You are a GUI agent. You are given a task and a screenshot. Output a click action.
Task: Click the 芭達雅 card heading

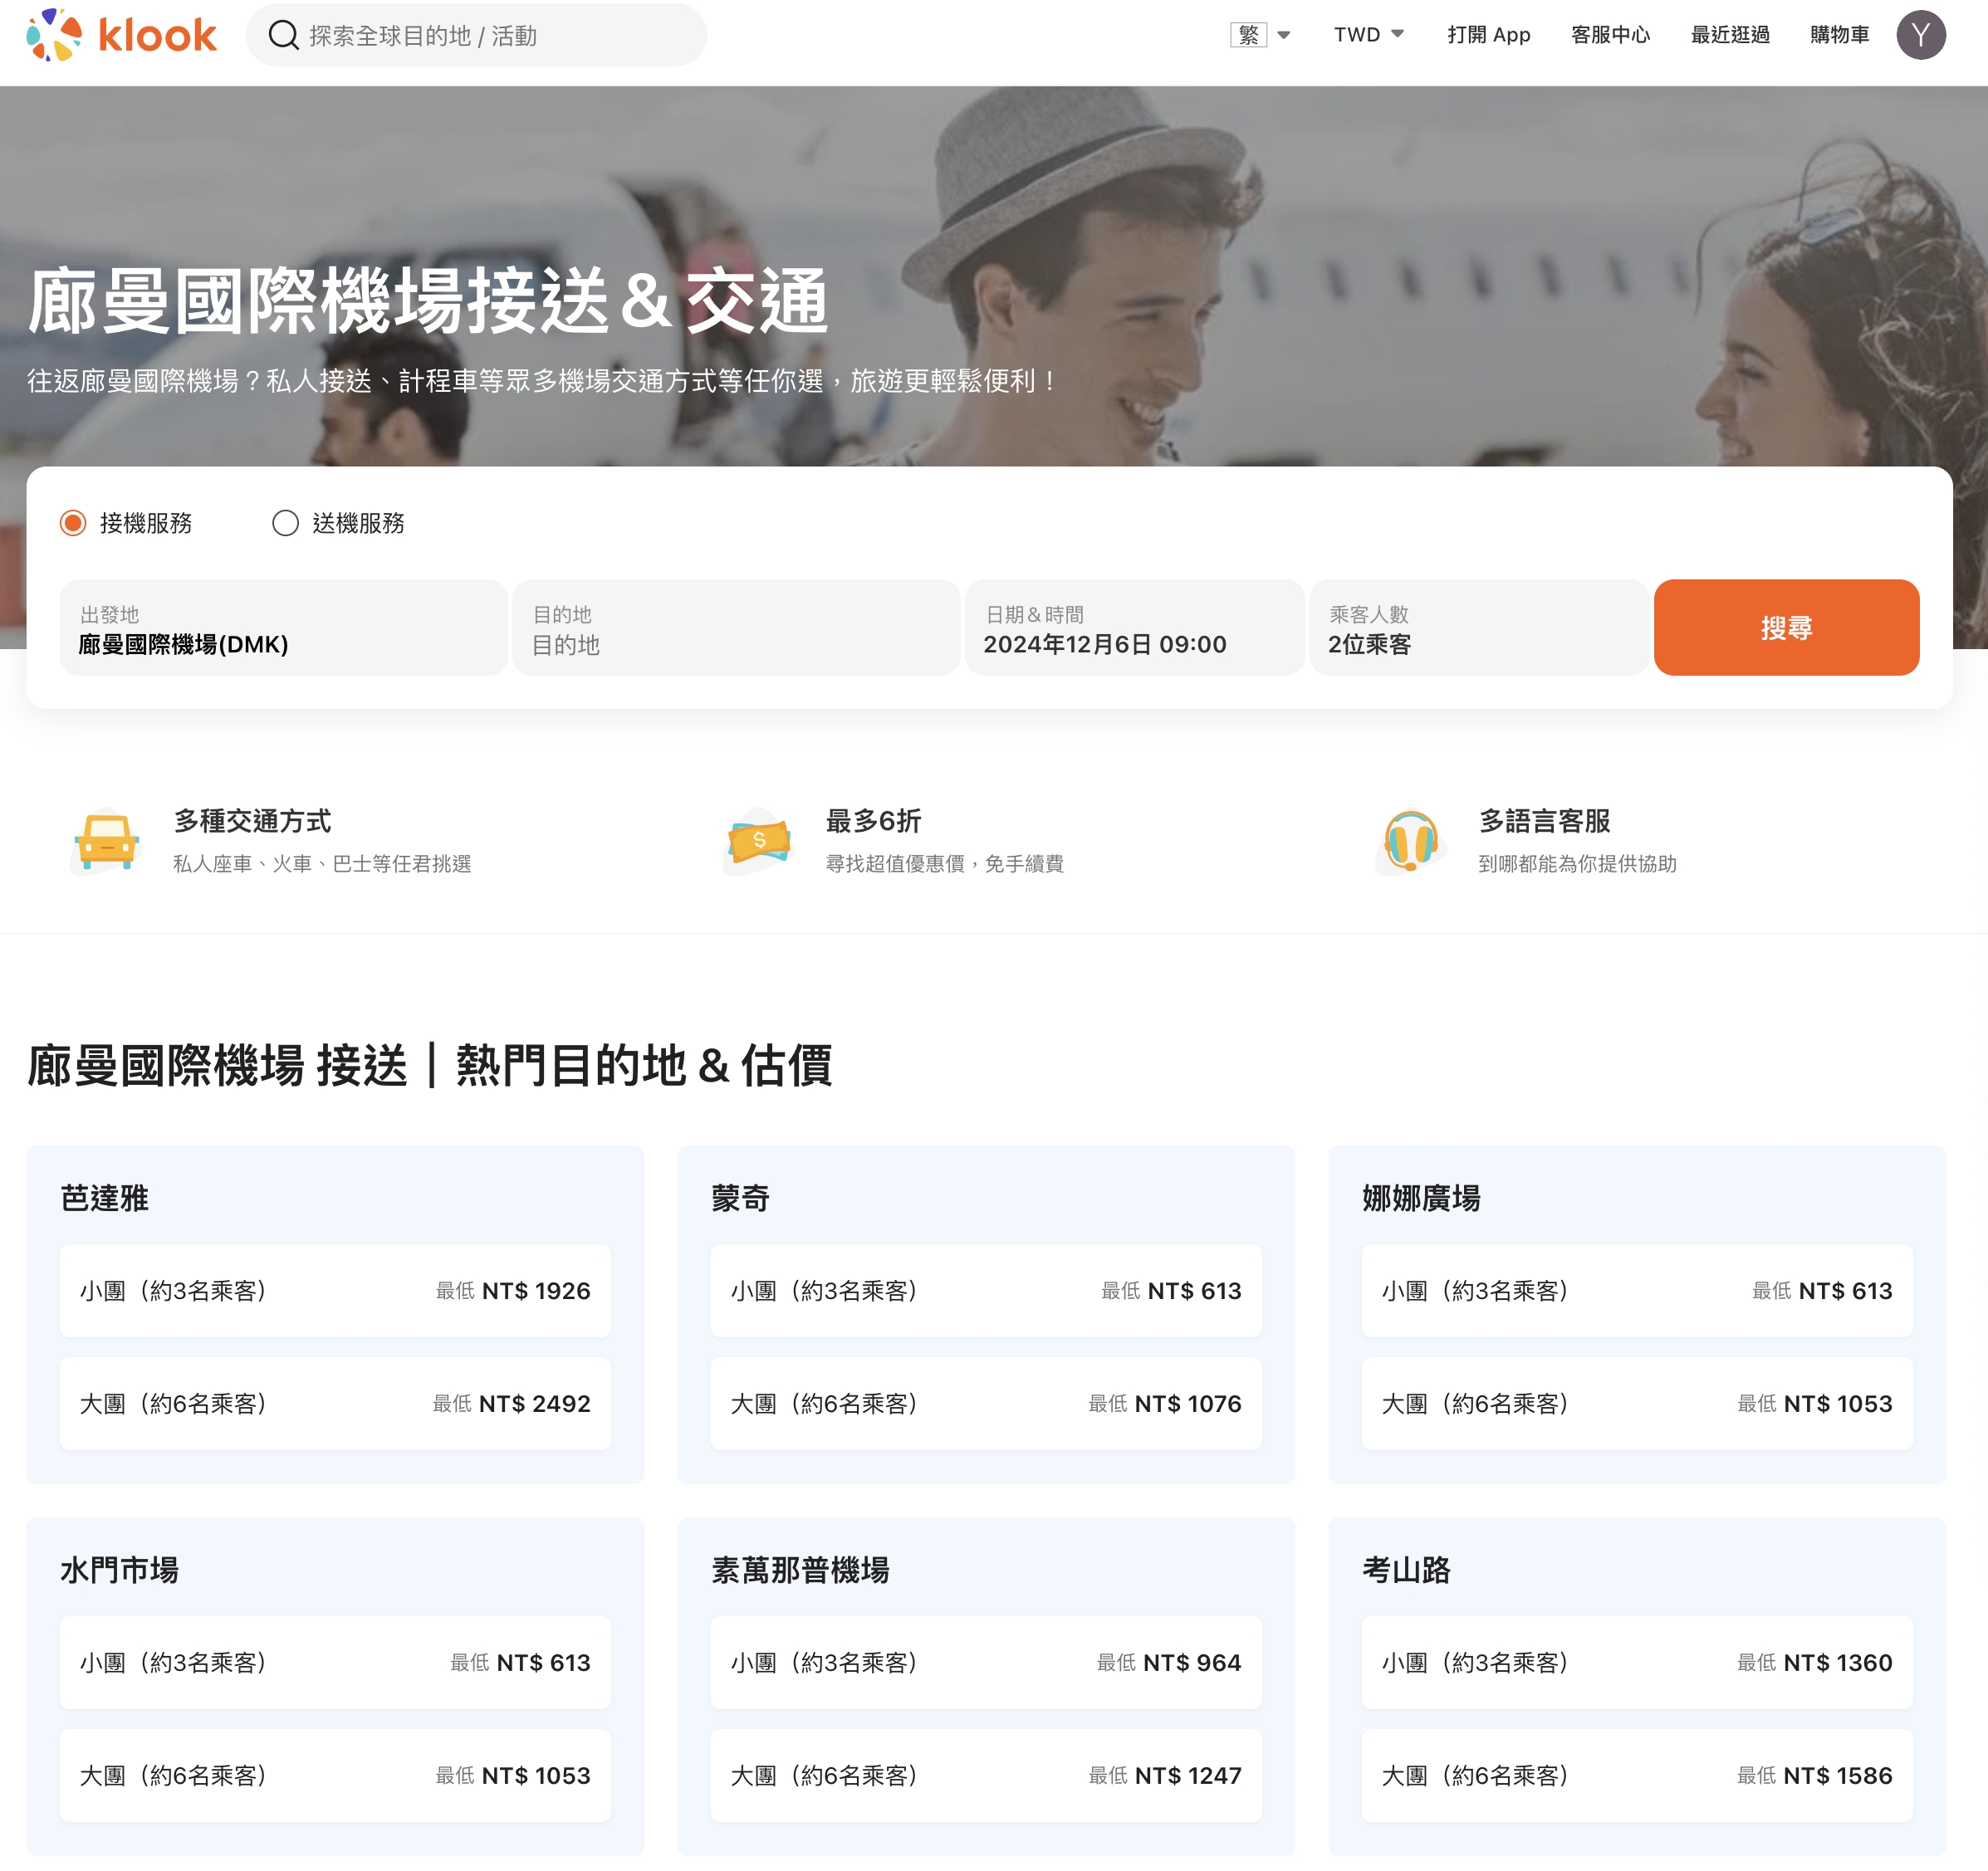point(104,1197)
